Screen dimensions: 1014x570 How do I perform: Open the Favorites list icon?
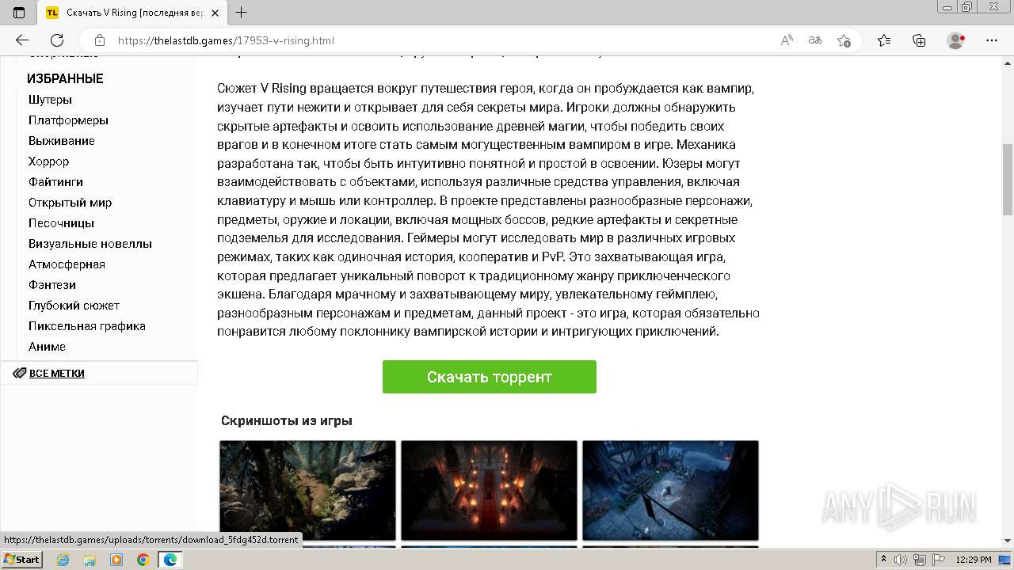[x=884, y=40]
